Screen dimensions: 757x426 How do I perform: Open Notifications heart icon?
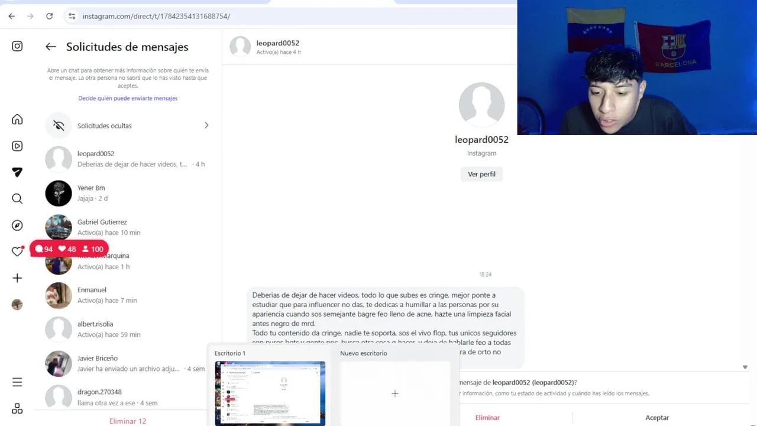point(17,251)
